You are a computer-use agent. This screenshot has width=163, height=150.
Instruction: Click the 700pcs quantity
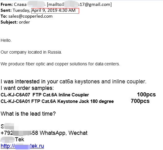tap(140, 101)
